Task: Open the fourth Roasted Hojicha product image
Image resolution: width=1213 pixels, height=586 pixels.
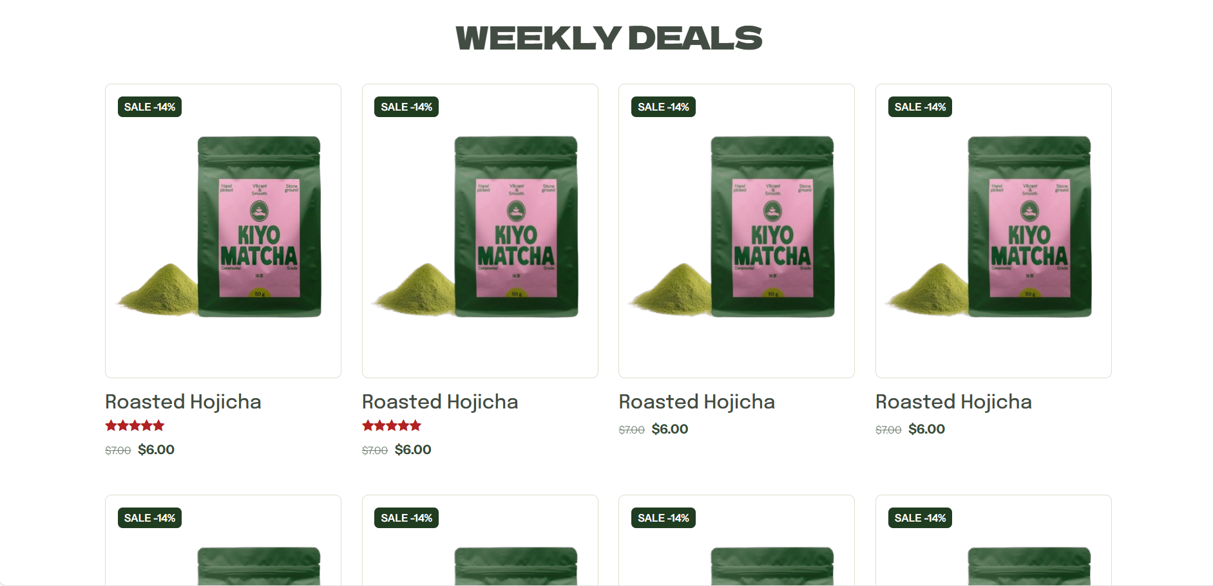Action: coord(993,230)
